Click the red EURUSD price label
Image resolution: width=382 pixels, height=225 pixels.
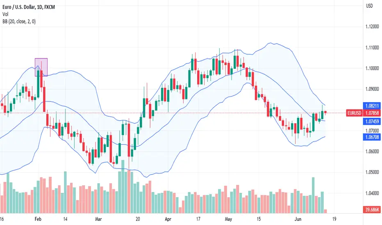[x=354, y=113]
